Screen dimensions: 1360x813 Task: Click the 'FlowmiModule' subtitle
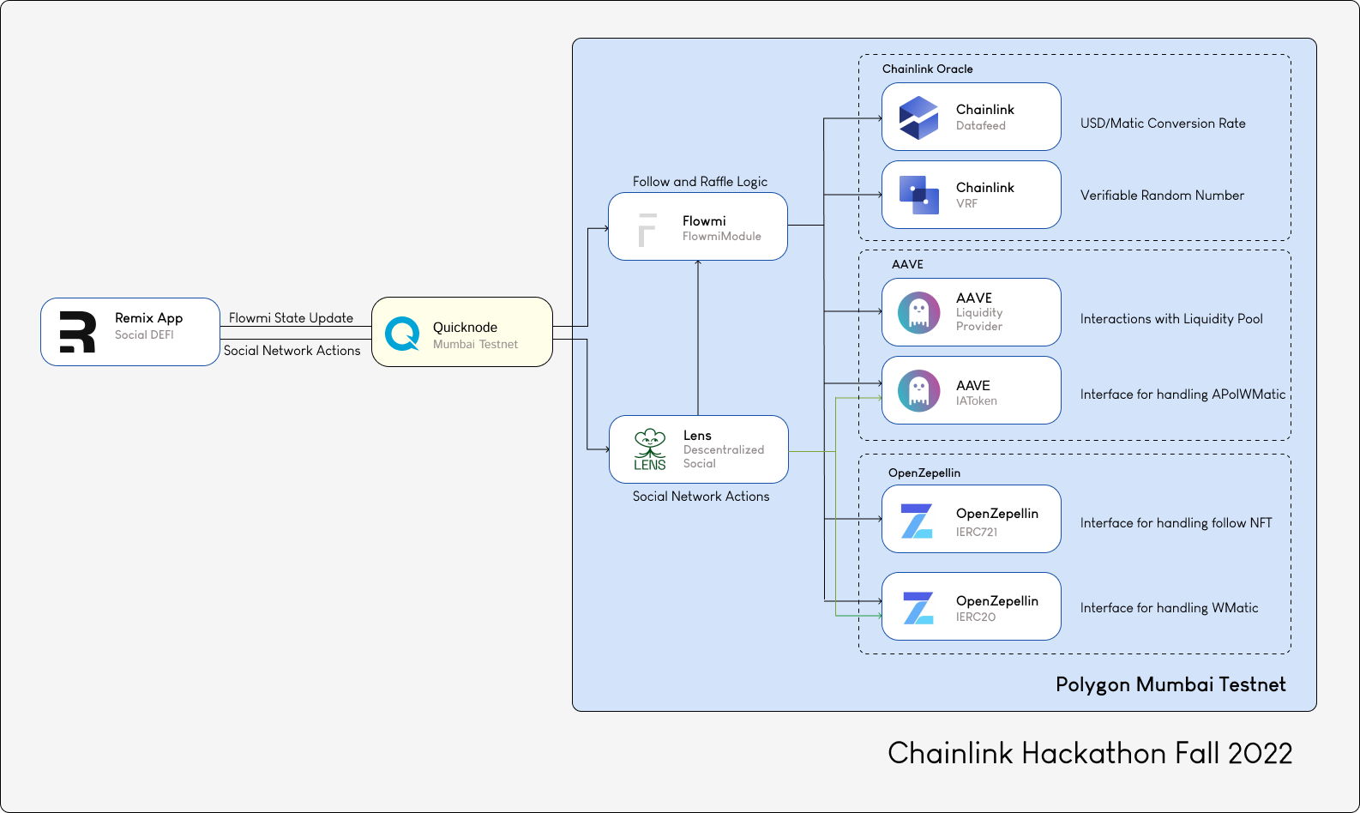(722, 237)
